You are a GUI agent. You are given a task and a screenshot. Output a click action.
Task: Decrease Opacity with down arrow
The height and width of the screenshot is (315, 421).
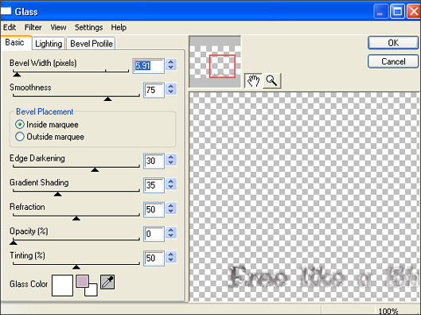pos(171,235)
